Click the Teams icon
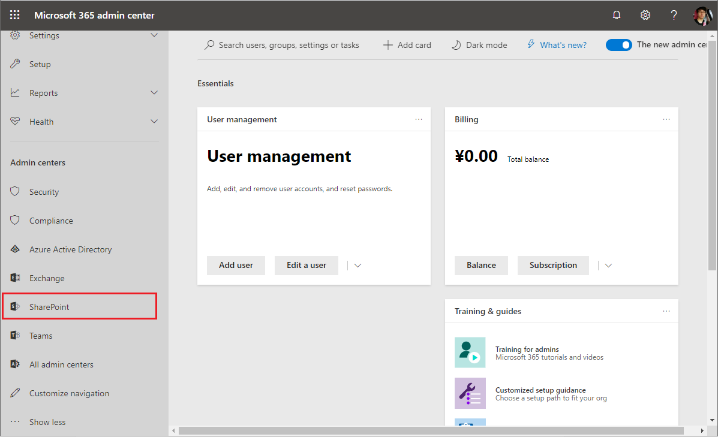718x437 pixels. point(15,336)
